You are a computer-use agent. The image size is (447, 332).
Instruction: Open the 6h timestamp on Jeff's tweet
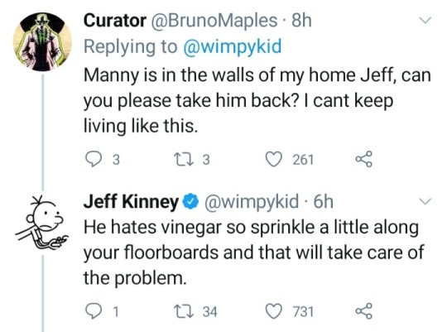pos(324,201)
